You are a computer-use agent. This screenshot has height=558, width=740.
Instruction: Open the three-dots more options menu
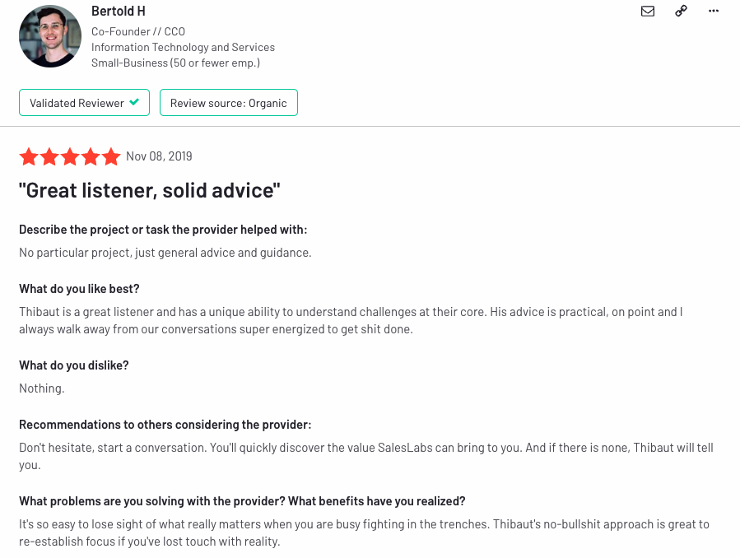pyautogui.click(x=714, y=11)
